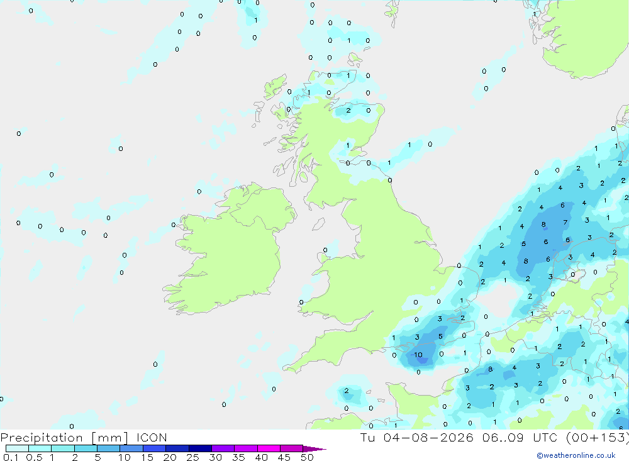Click the 2–5 mm legend color box
This screenshot has width=629, height=461.
point(86,448)
